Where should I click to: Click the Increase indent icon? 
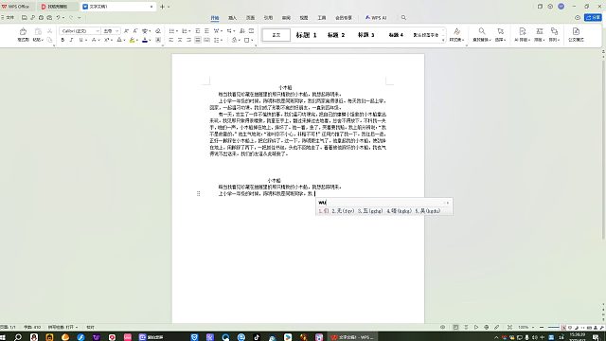(206, 31)
